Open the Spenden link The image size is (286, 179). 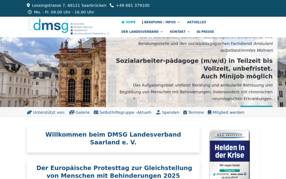[168, 112]
